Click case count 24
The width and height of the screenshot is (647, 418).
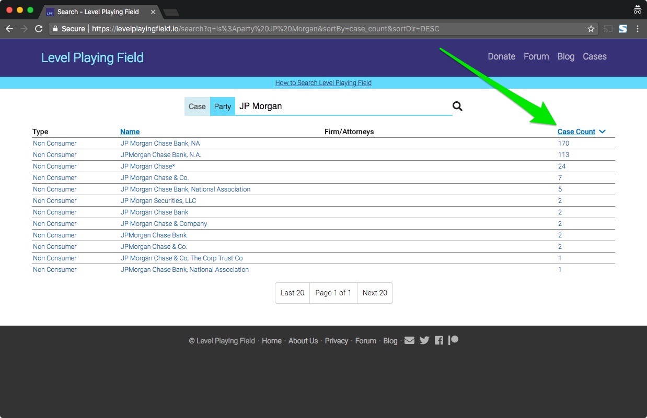(562, 166)
